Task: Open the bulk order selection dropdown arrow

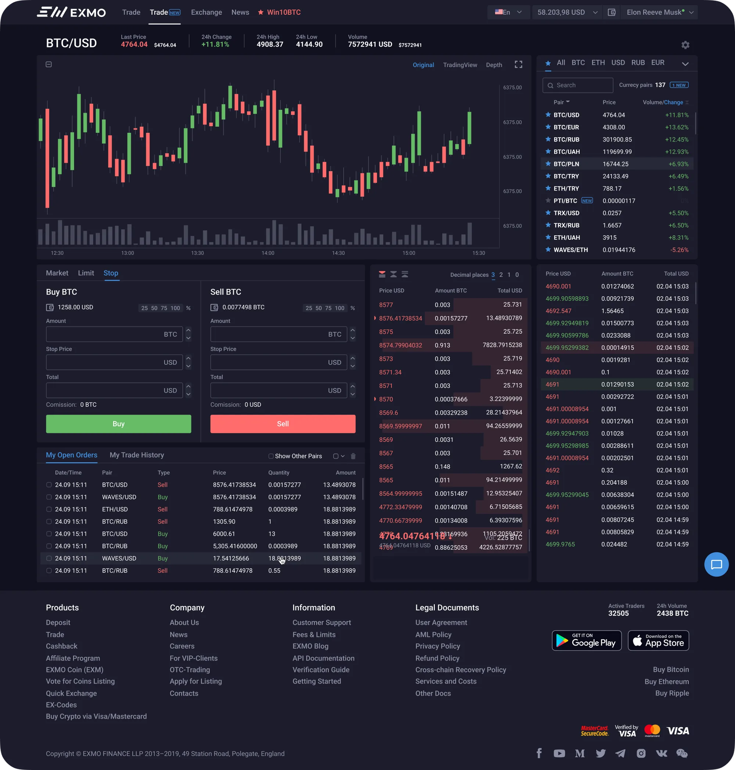Action: pyautogui.click(x=343, y=456)
